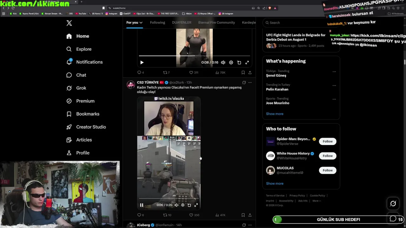Click the Search box on X
Viewport: 406px width, 228px height.
[x=301, y=23]
